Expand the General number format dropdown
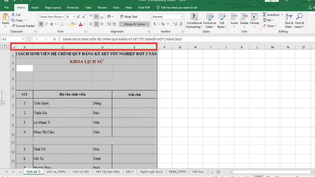The width and height of the screenshot is (315, 177). tap(182, 17)
